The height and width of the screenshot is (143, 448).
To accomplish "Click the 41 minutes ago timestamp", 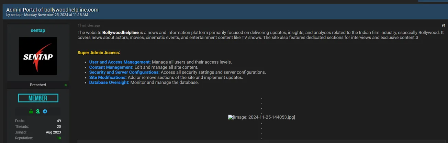I will [89, 26].
